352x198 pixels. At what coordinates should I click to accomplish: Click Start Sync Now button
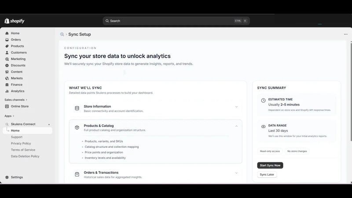270,165
